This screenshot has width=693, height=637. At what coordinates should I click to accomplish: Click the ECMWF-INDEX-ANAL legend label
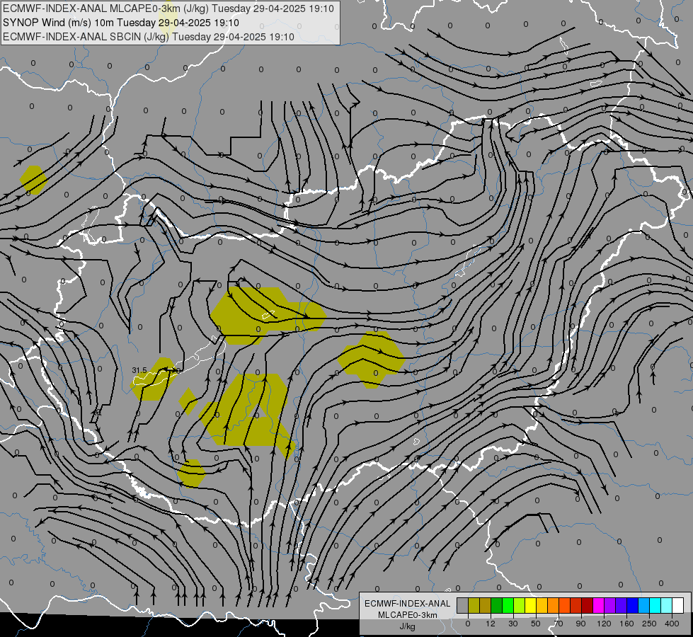click(408, 604)
